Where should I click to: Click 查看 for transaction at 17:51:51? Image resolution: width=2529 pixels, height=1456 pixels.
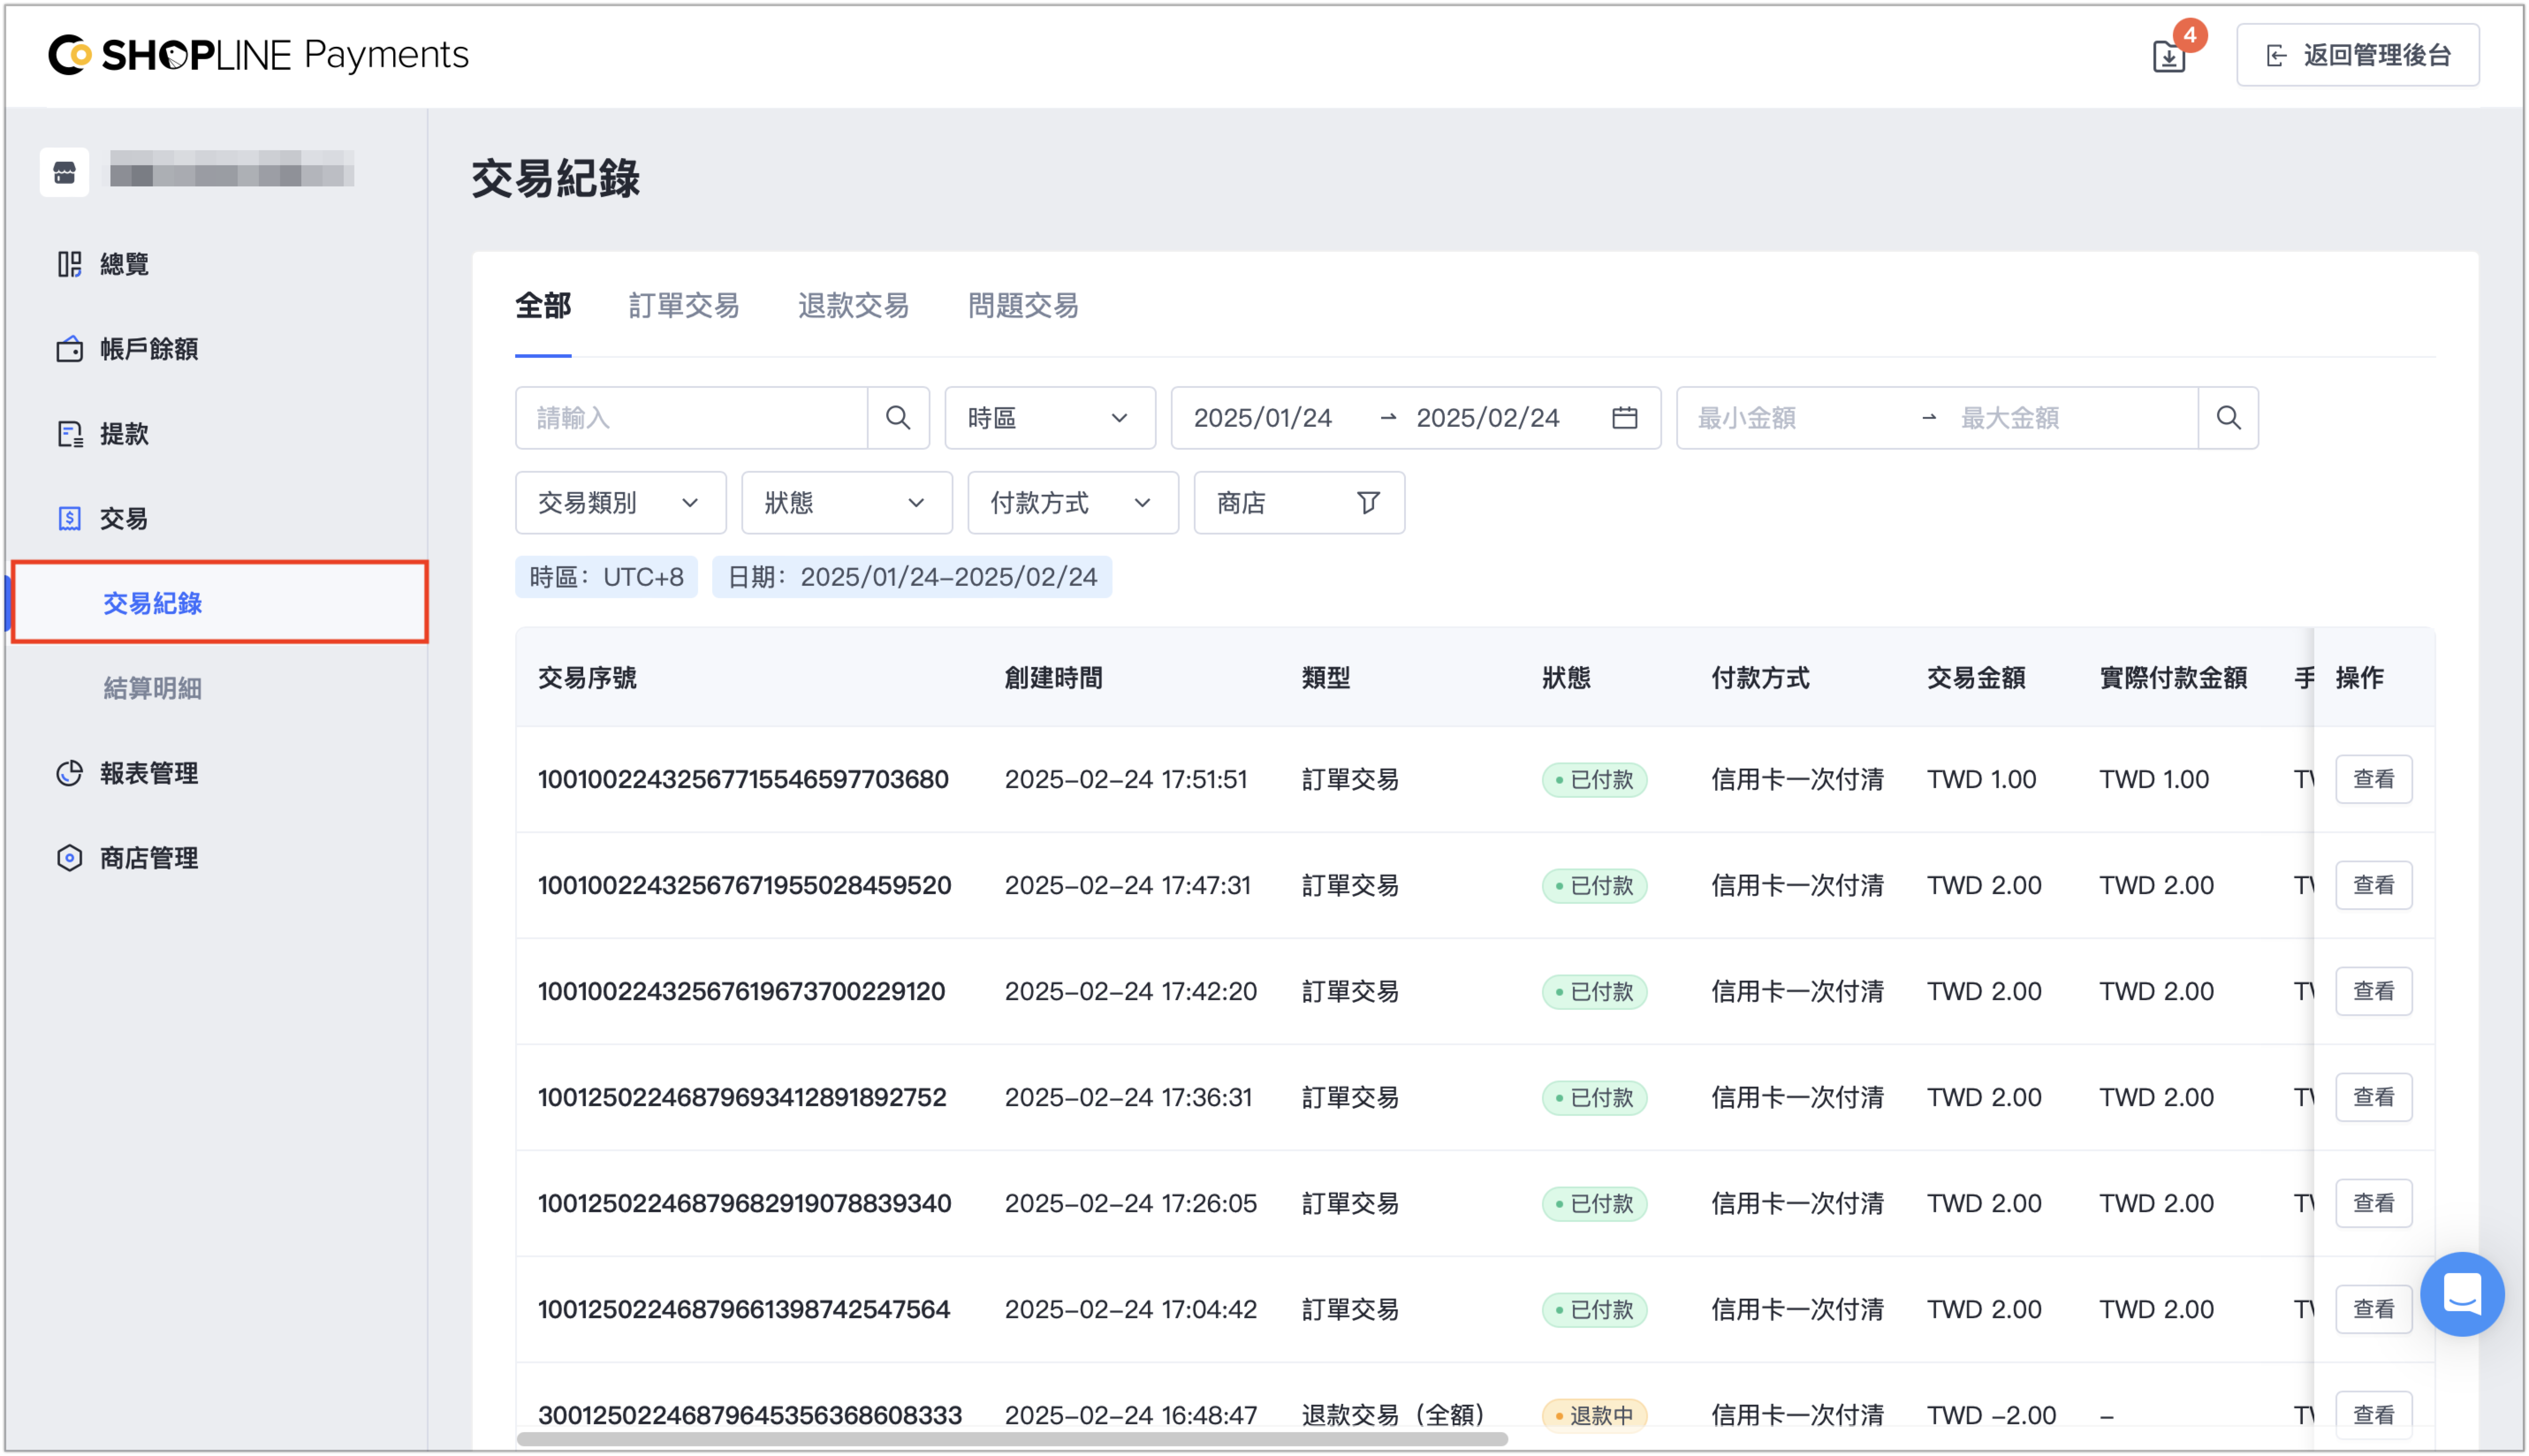click(x=2373, y=779)
